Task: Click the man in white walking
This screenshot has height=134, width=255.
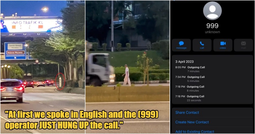Action: [x=127, y=75]
